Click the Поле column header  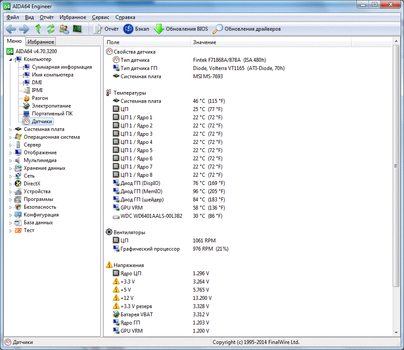pyautogui.click(x=147, y=42)
